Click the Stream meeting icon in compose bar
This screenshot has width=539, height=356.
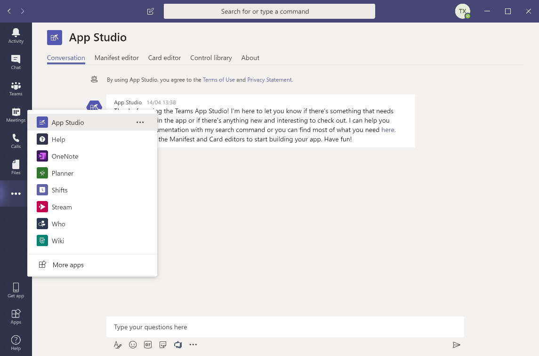(178, 345)
